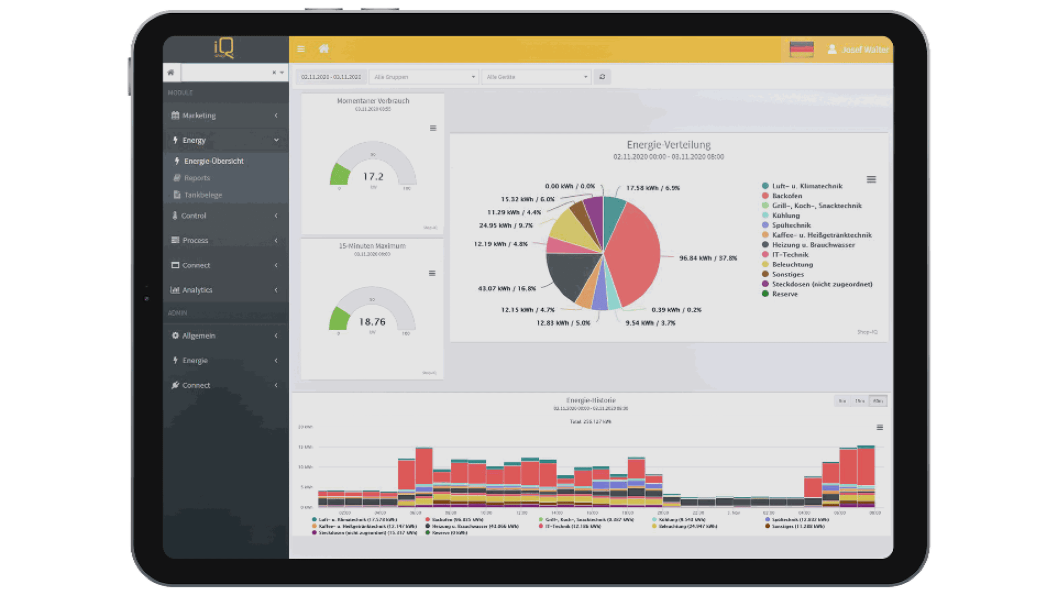Open Tankbelege from the sidebar

(203, 194)
